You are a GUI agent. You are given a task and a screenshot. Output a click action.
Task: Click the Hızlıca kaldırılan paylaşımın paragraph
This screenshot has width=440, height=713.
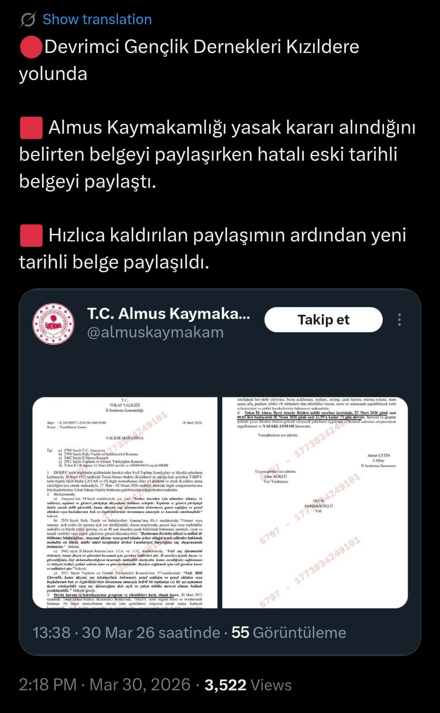pyautogui.click(x=213, y=249)
